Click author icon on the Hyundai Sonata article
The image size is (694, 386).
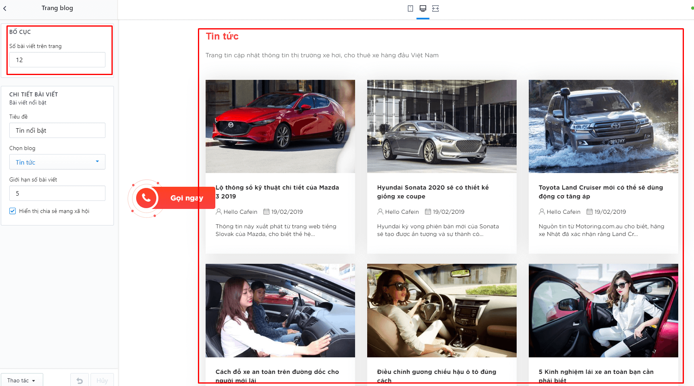(x=380, y=212)
